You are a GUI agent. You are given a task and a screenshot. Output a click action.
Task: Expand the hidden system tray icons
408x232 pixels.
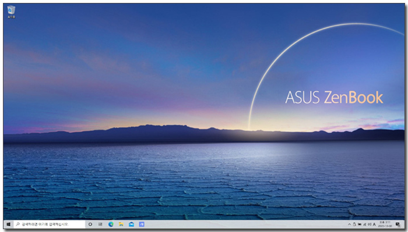[x=350, y=224]
